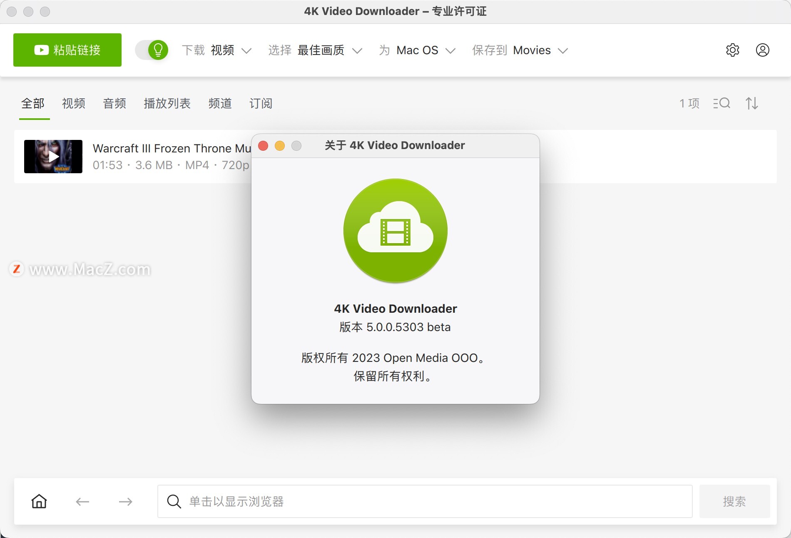Image resolution: width=791 pixels, height=538 pixels.
Task: Click the forward navigation arrow
Action: click(x=125, y=501)
